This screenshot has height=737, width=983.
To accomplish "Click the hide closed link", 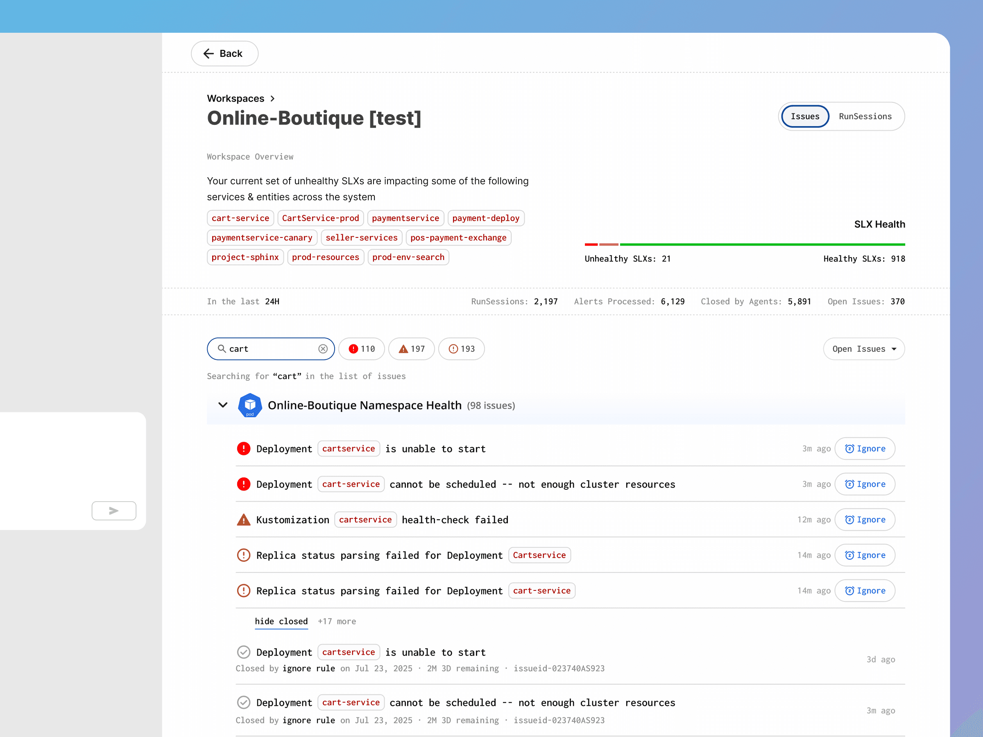I will click(281, 621).
